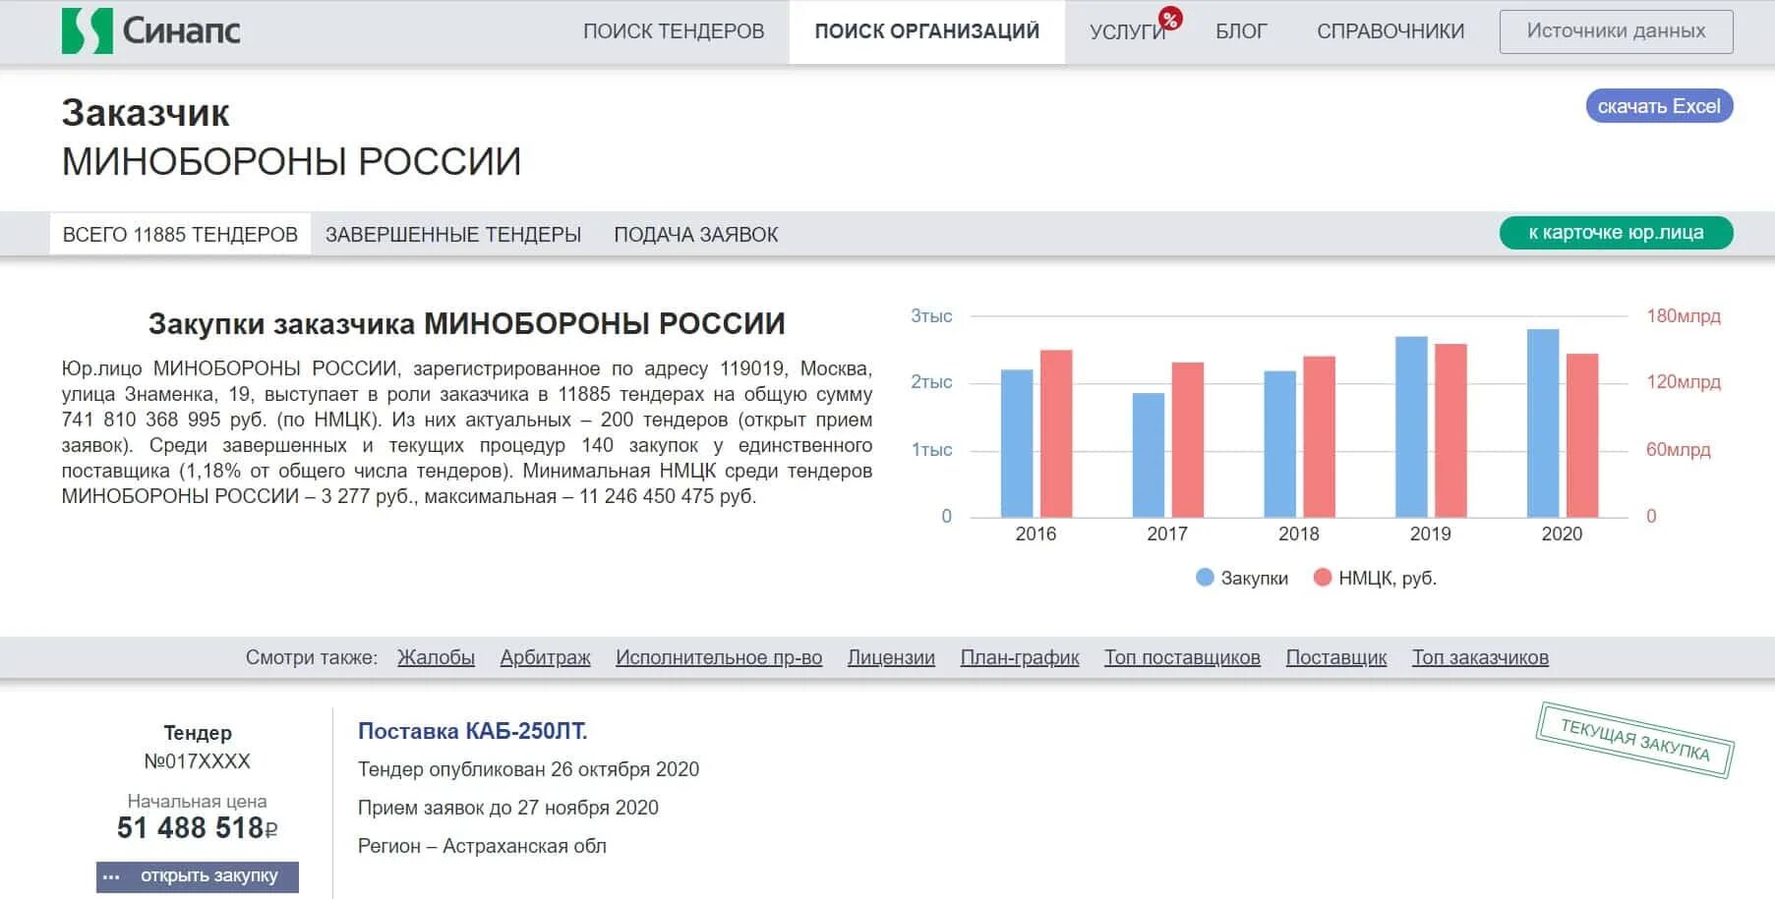Switch to the ПОДАЧА ЗАЯВОК tab

[696, 235]
